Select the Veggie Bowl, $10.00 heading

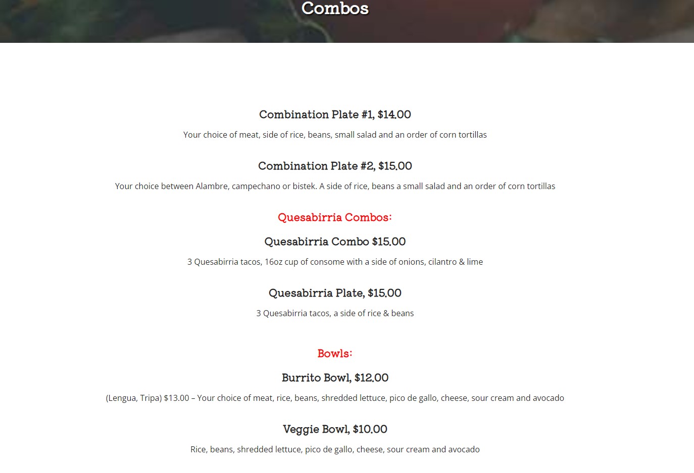(x=335, y=429)
